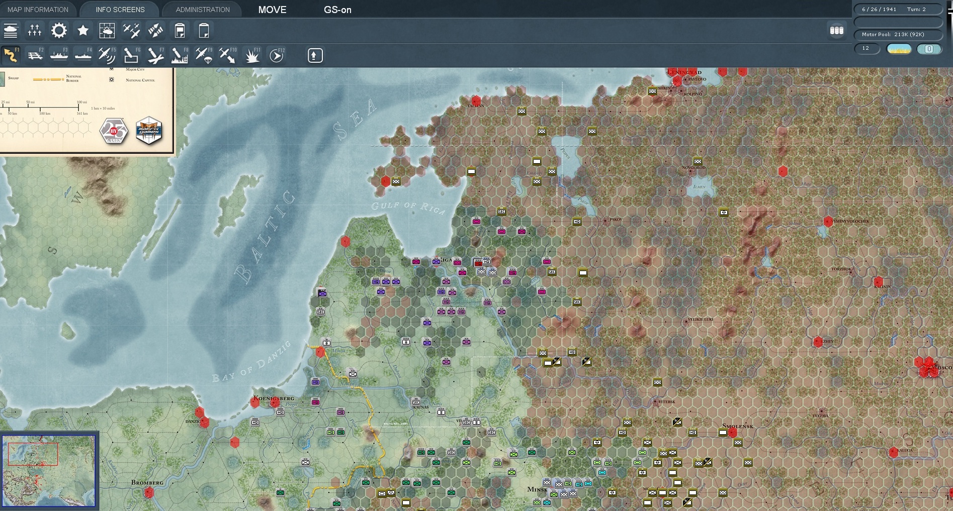This screenshot has width=953, height=511.
Task: Open the blank logbook icon
Action: (204, 31)
